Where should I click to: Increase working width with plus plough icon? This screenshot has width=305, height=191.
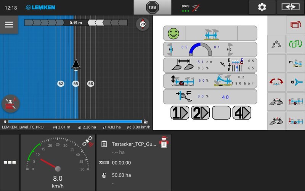click(276, 120)
